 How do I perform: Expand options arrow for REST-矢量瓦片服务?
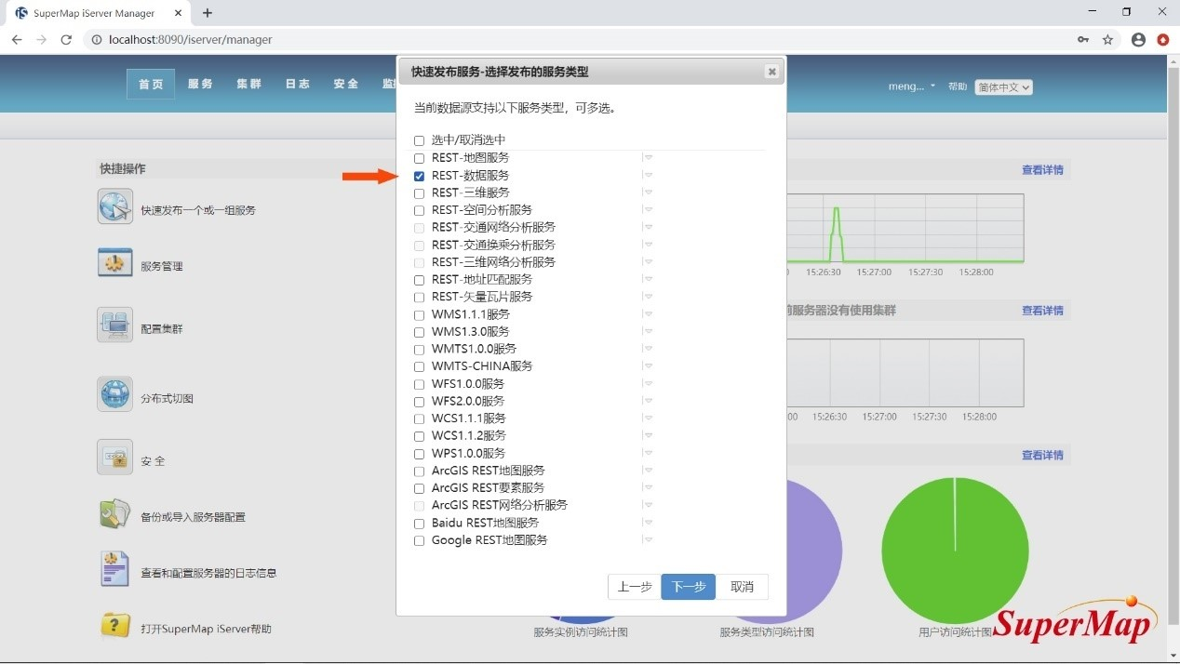coord(648,297)
